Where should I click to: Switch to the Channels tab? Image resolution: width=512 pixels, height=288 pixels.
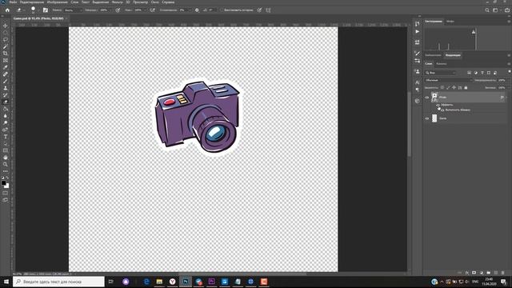click(442, 64)
